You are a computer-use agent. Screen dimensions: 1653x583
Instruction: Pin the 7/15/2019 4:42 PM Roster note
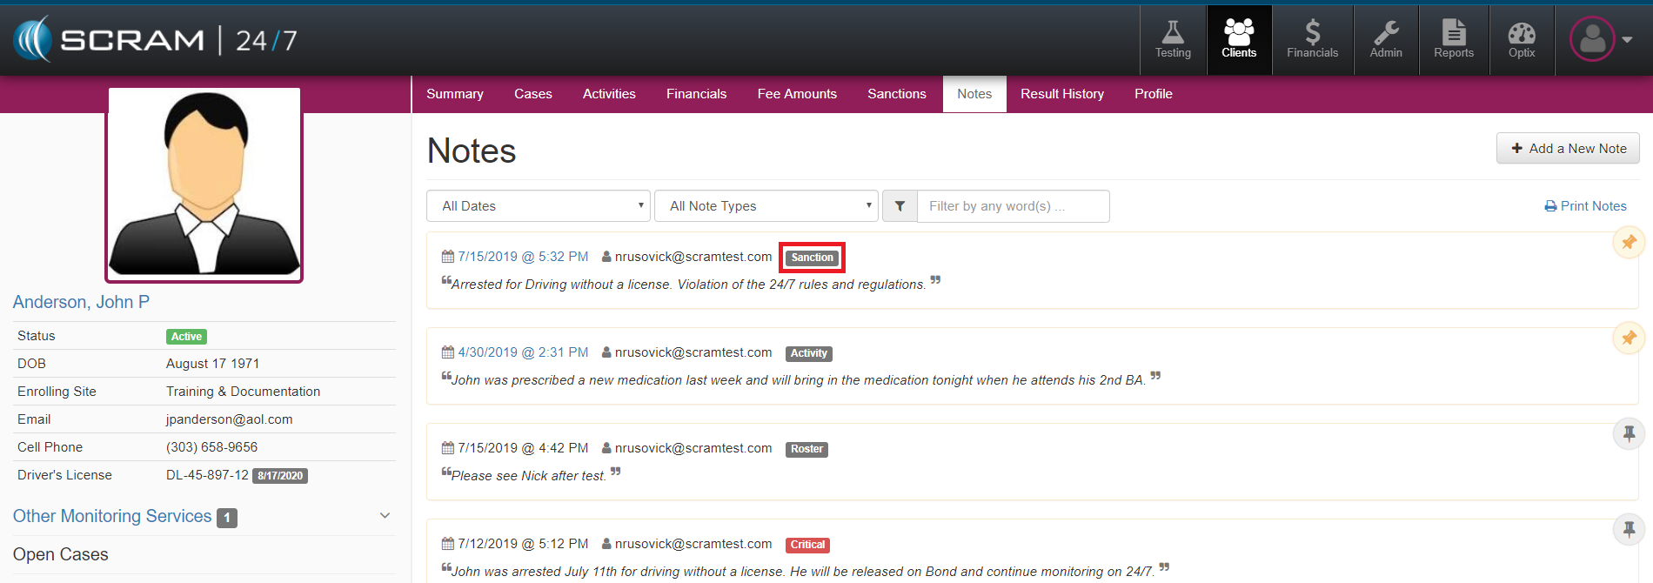(1629, 433)
